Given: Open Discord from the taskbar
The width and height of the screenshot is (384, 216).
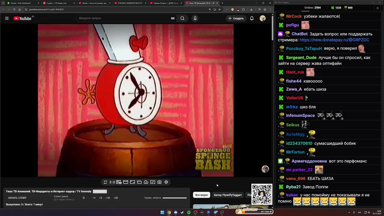Looking at the screenshot, I should coord(175,212).
